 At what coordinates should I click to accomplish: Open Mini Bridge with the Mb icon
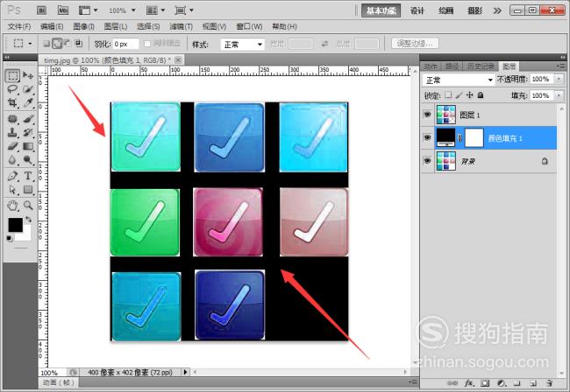[63, 10]
